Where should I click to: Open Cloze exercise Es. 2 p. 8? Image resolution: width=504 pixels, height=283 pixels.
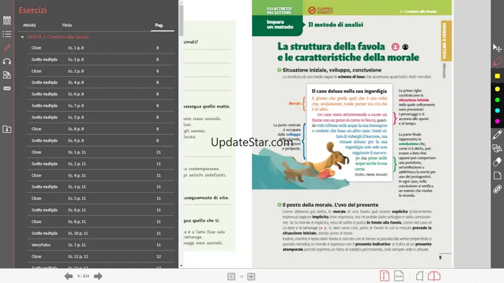(x=101, y=71)
